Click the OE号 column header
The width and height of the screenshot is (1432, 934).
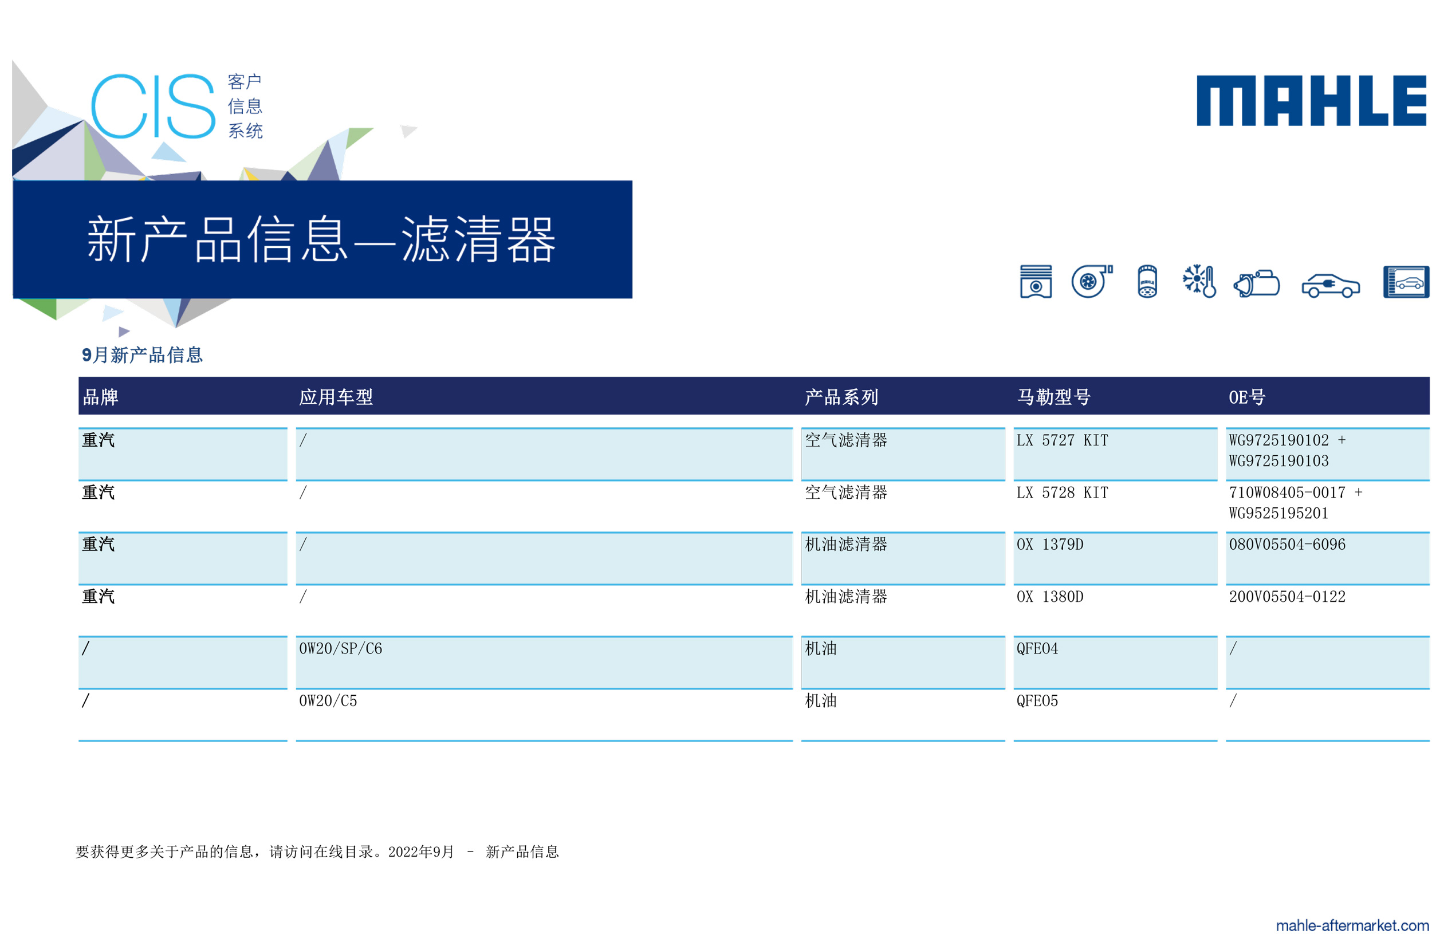pyautogui.click(x=1246, y=397)
